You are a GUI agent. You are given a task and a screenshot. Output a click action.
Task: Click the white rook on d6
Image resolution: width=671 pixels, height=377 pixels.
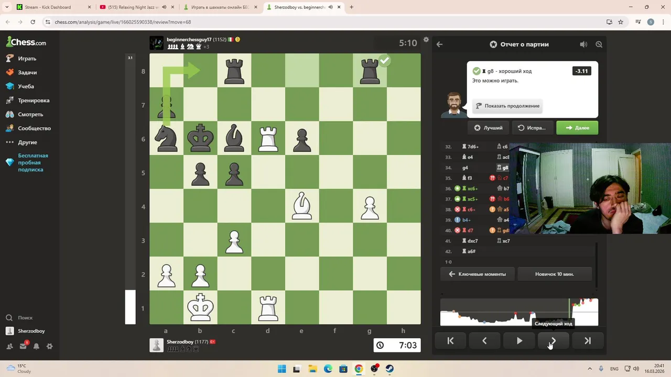tap(268, 138)
